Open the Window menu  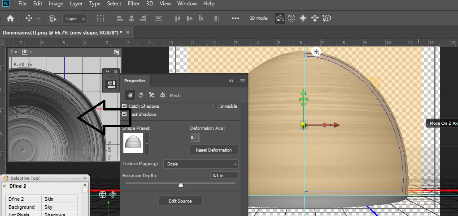[187, 4]
